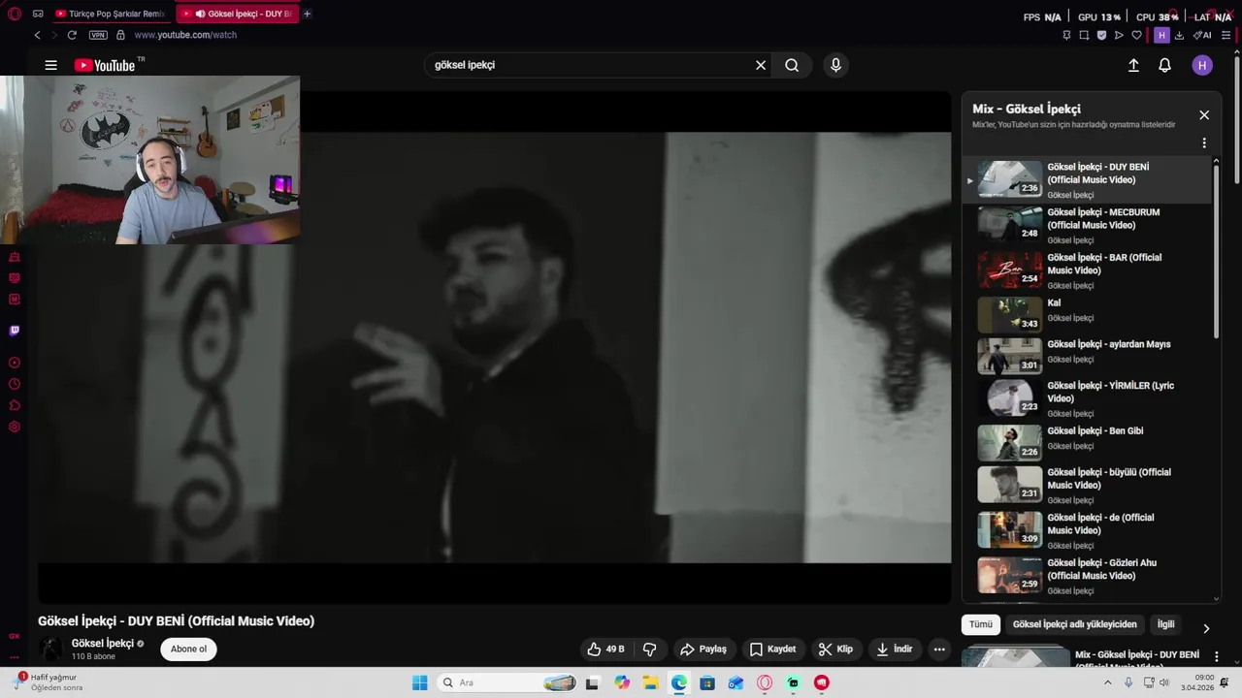
Task: Open options for the recommended Mix video
Action: 1216,656
